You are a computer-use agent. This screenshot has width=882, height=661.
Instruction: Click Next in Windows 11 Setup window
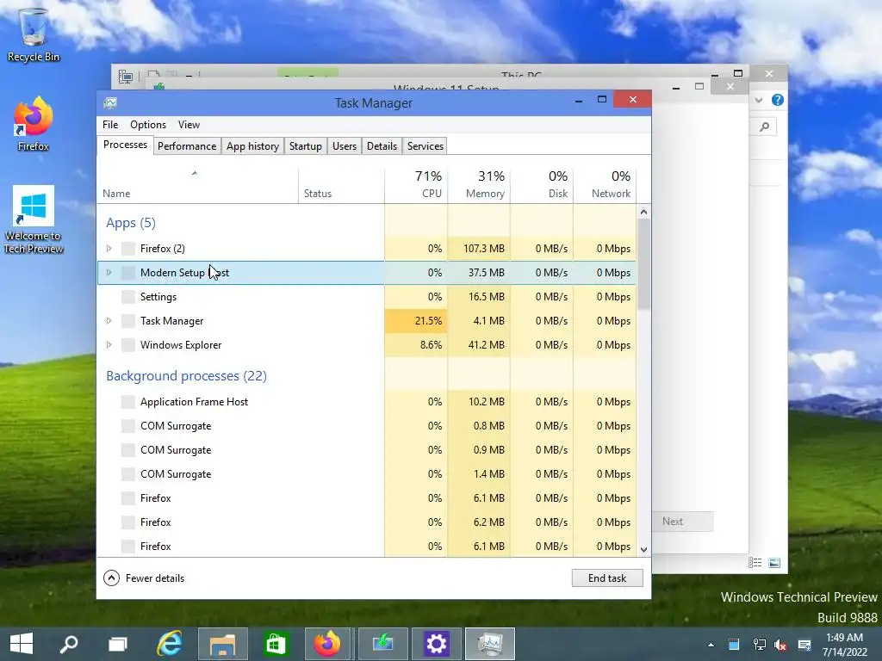[x=683, y=522]
